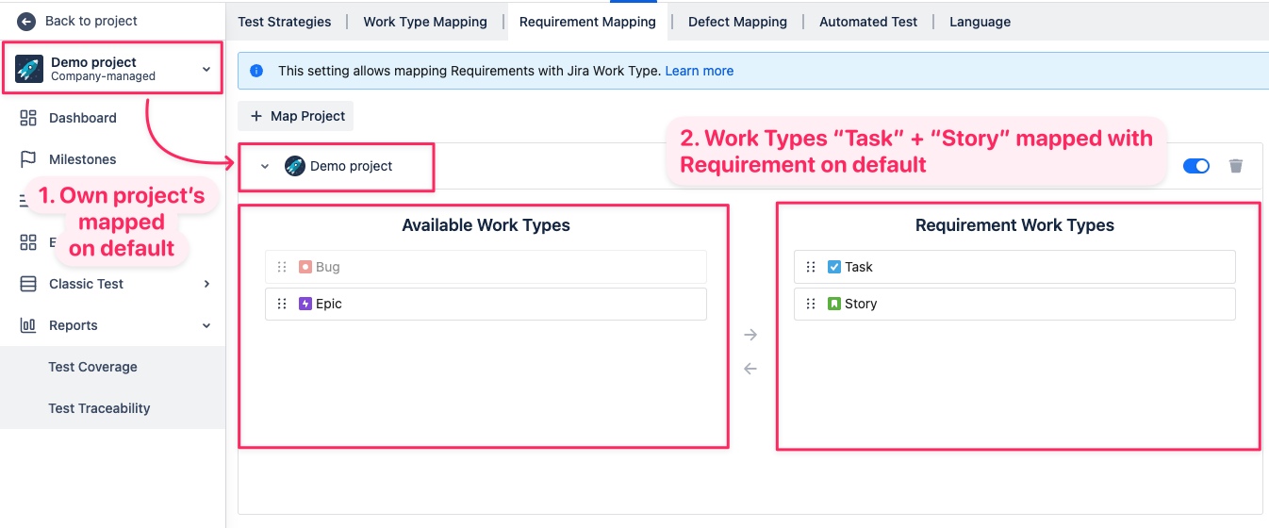1269x528 pixels.
Task: Open the Learn more link
Action: coord(699,71)
